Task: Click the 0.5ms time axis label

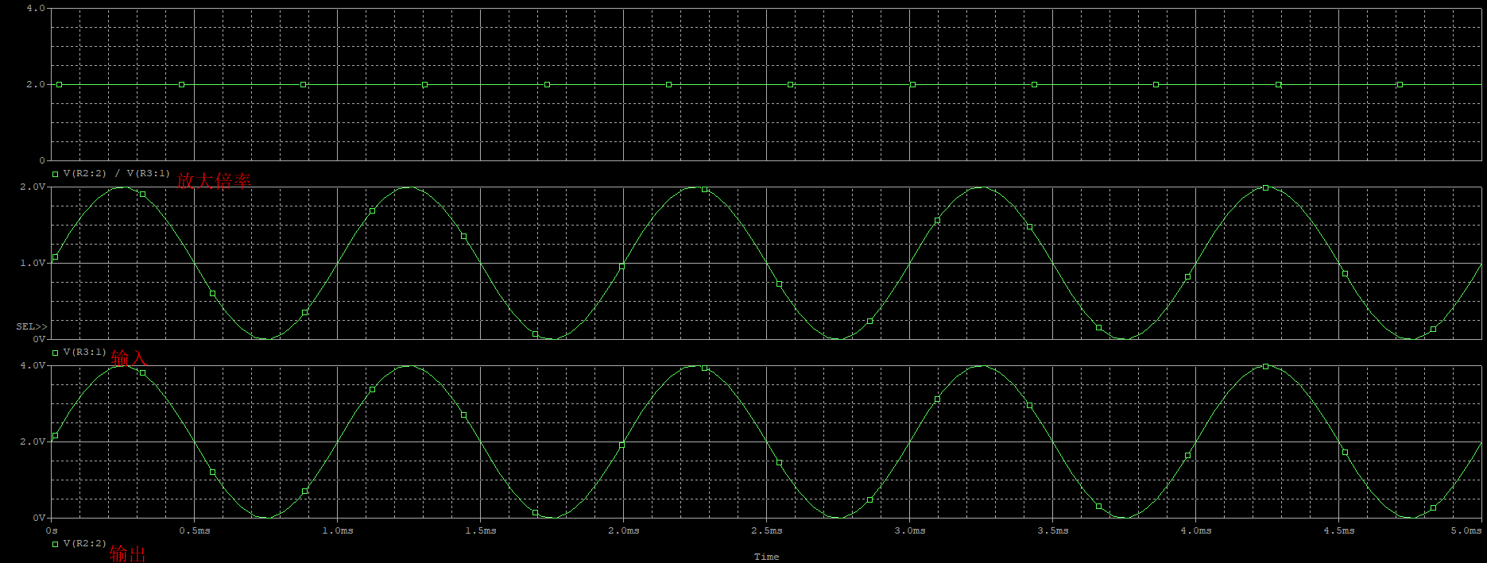Action: click(x=195, y=530)
